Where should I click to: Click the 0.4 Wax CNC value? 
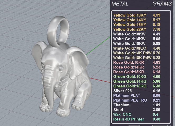coord(155,114)
